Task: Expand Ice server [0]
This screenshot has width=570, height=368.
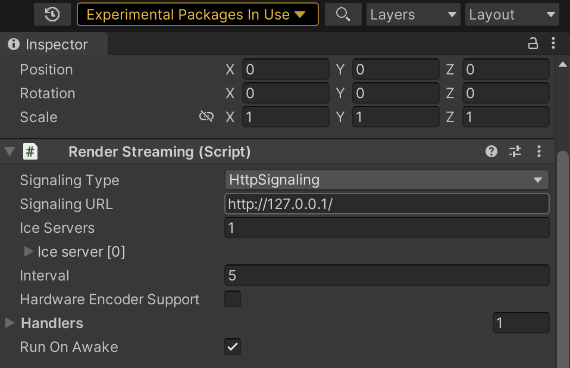Action: pyautogui.click(x=28, y=251)
